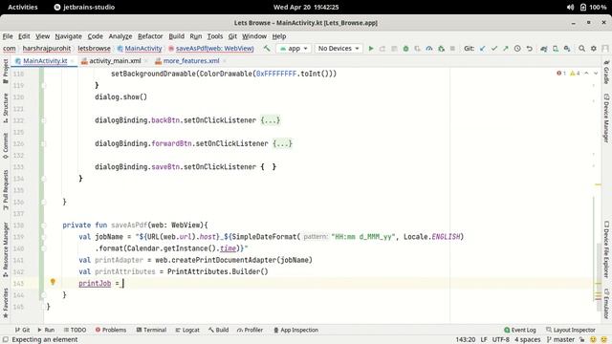Open the Event Log panel

(520, 330)
